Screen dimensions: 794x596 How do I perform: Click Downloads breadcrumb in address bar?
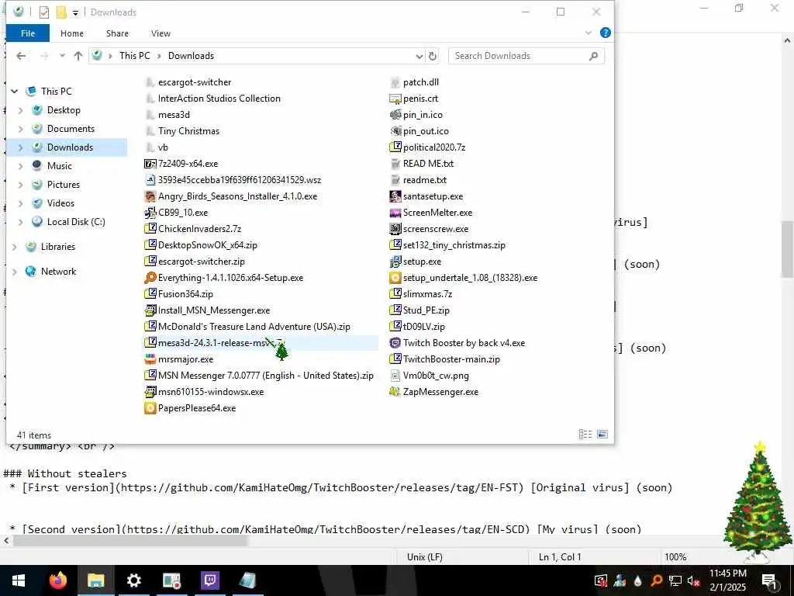(191, 56)
